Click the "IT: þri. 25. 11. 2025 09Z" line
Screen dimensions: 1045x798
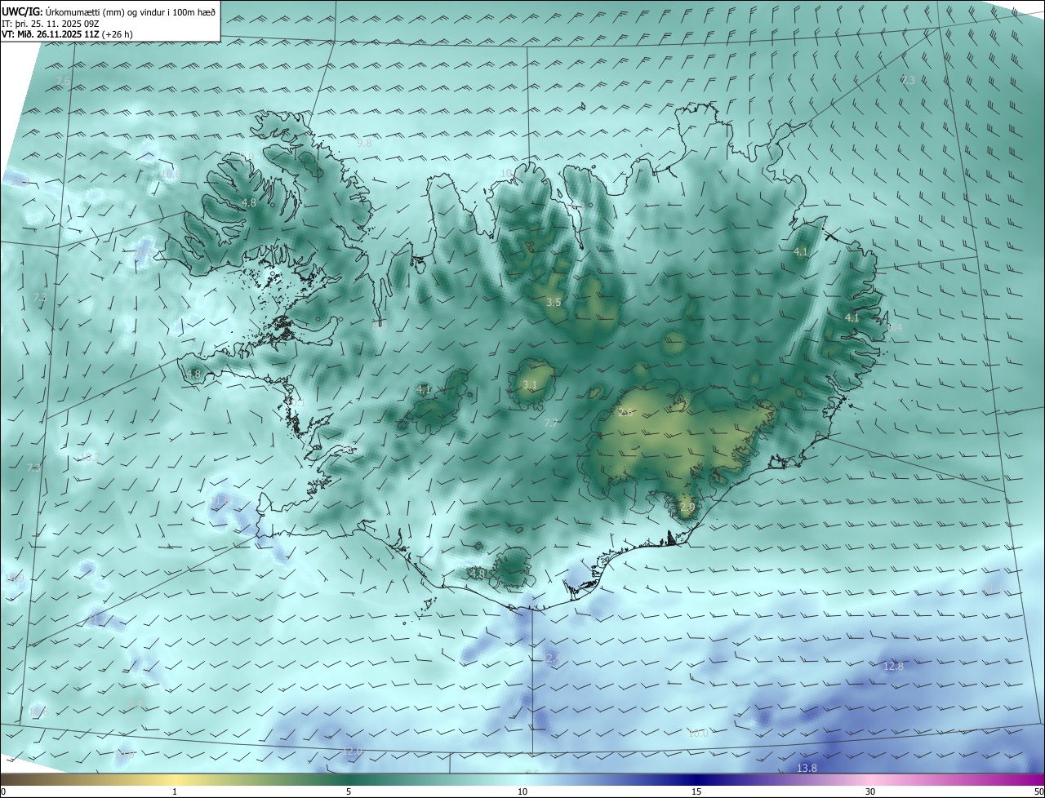tap(51, 24)
